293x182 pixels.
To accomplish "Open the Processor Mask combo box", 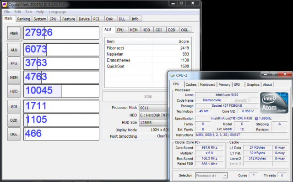I will [153, 108].
